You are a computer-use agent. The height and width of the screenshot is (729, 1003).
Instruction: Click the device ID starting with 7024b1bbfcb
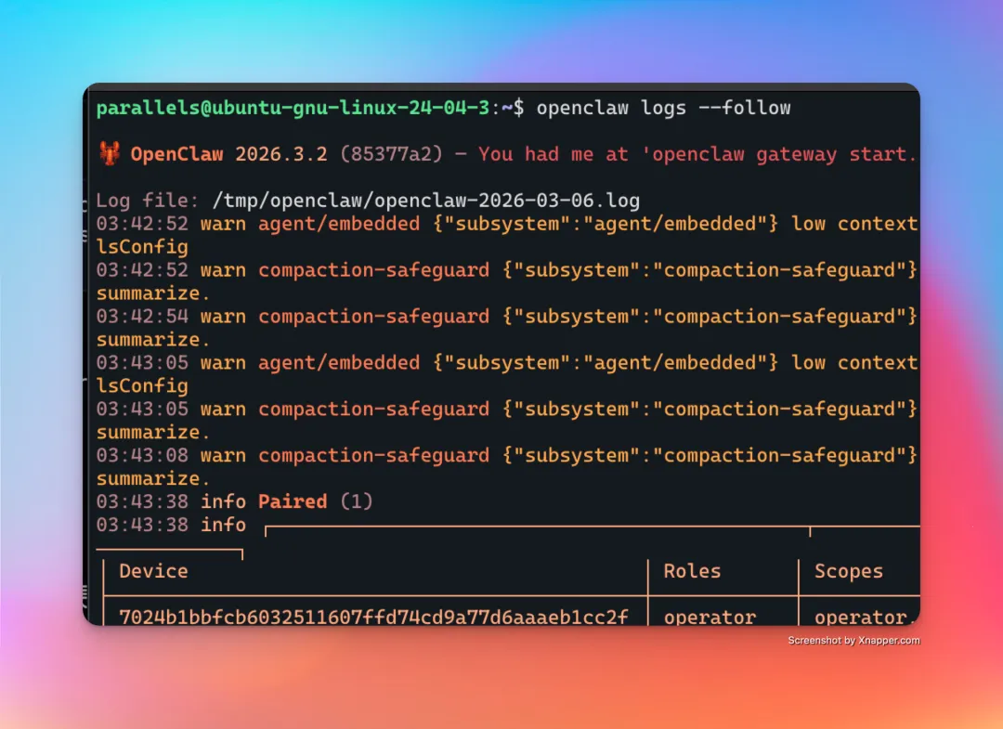click(x=373, y=617)
